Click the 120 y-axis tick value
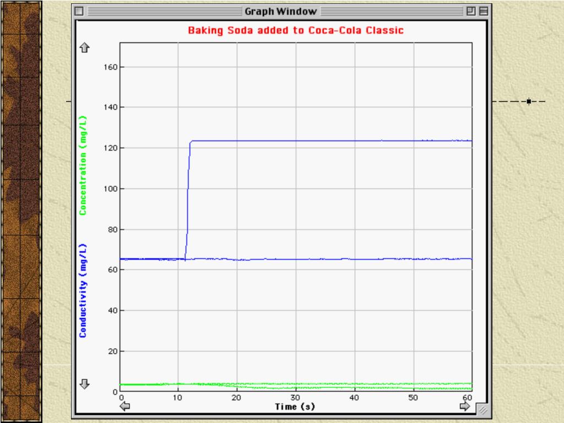This screenshot has width=564, height=423. (x=110, y=148)
